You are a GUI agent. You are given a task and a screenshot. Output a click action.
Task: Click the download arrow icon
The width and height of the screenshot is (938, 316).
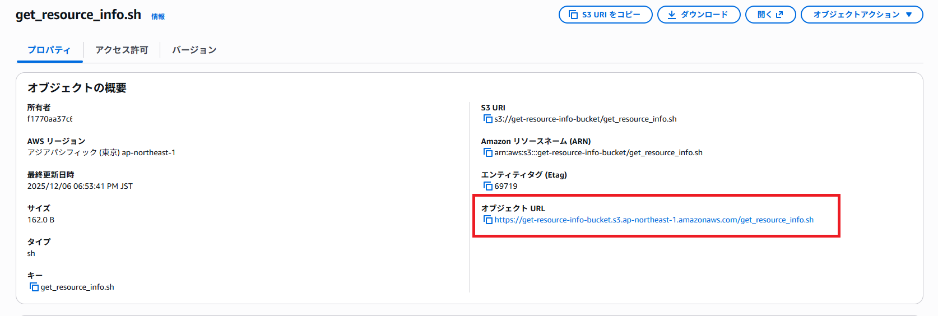point(672,15)
